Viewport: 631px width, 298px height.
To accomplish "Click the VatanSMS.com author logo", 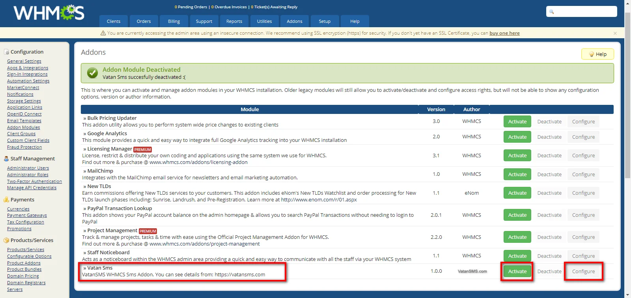I will (472, 271).
